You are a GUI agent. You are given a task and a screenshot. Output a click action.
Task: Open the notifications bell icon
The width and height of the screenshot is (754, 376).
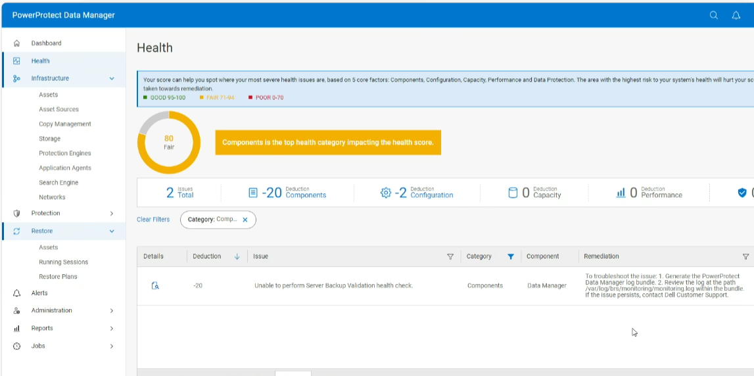[x=736, y=16]
